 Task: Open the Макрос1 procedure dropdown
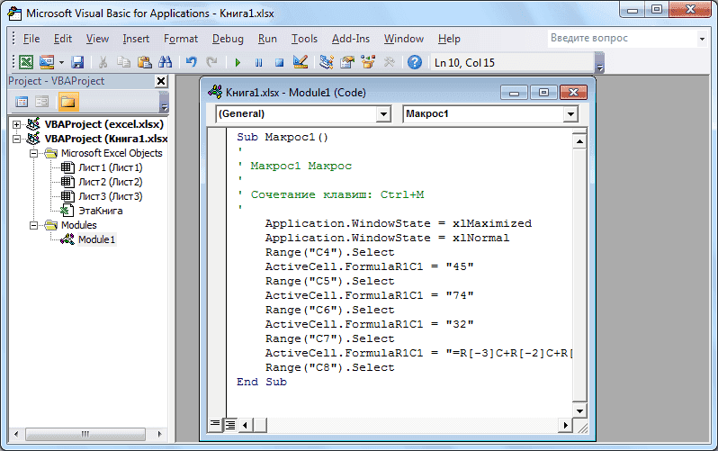coord(570,114)
